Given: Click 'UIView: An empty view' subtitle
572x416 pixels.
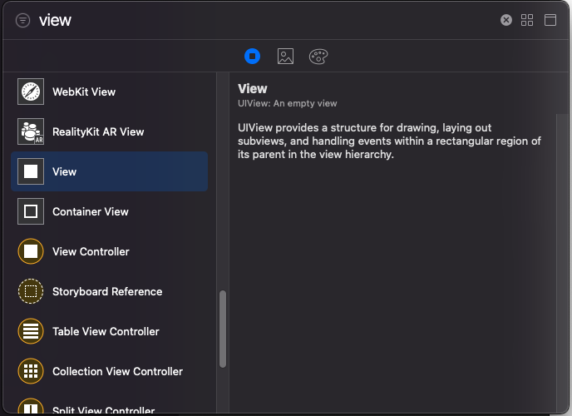Looking at the screenshot, I should pos(288,103).
